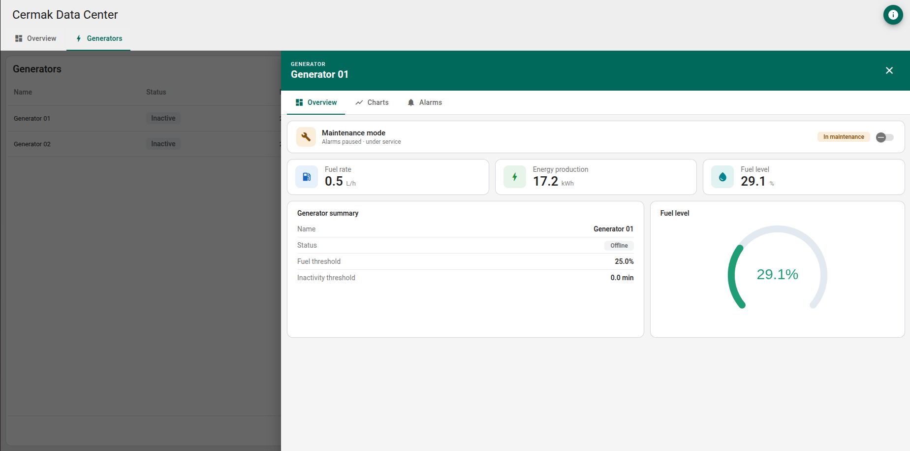Click the Alarms bell icon
The height and width of the screenshot is (451, 910).
click(x=411, y=102)
